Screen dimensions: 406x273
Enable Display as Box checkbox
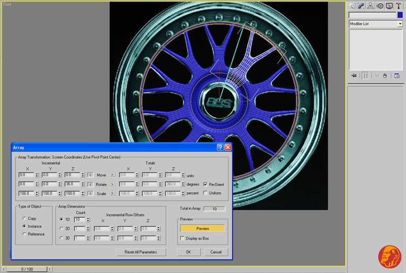tap(182, 238)
